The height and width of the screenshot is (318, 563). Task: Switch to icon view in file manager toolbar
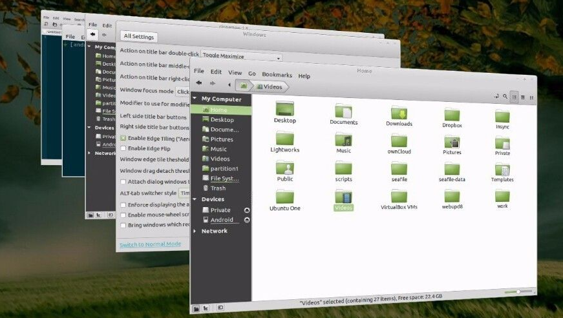click(x=514, y=97)
